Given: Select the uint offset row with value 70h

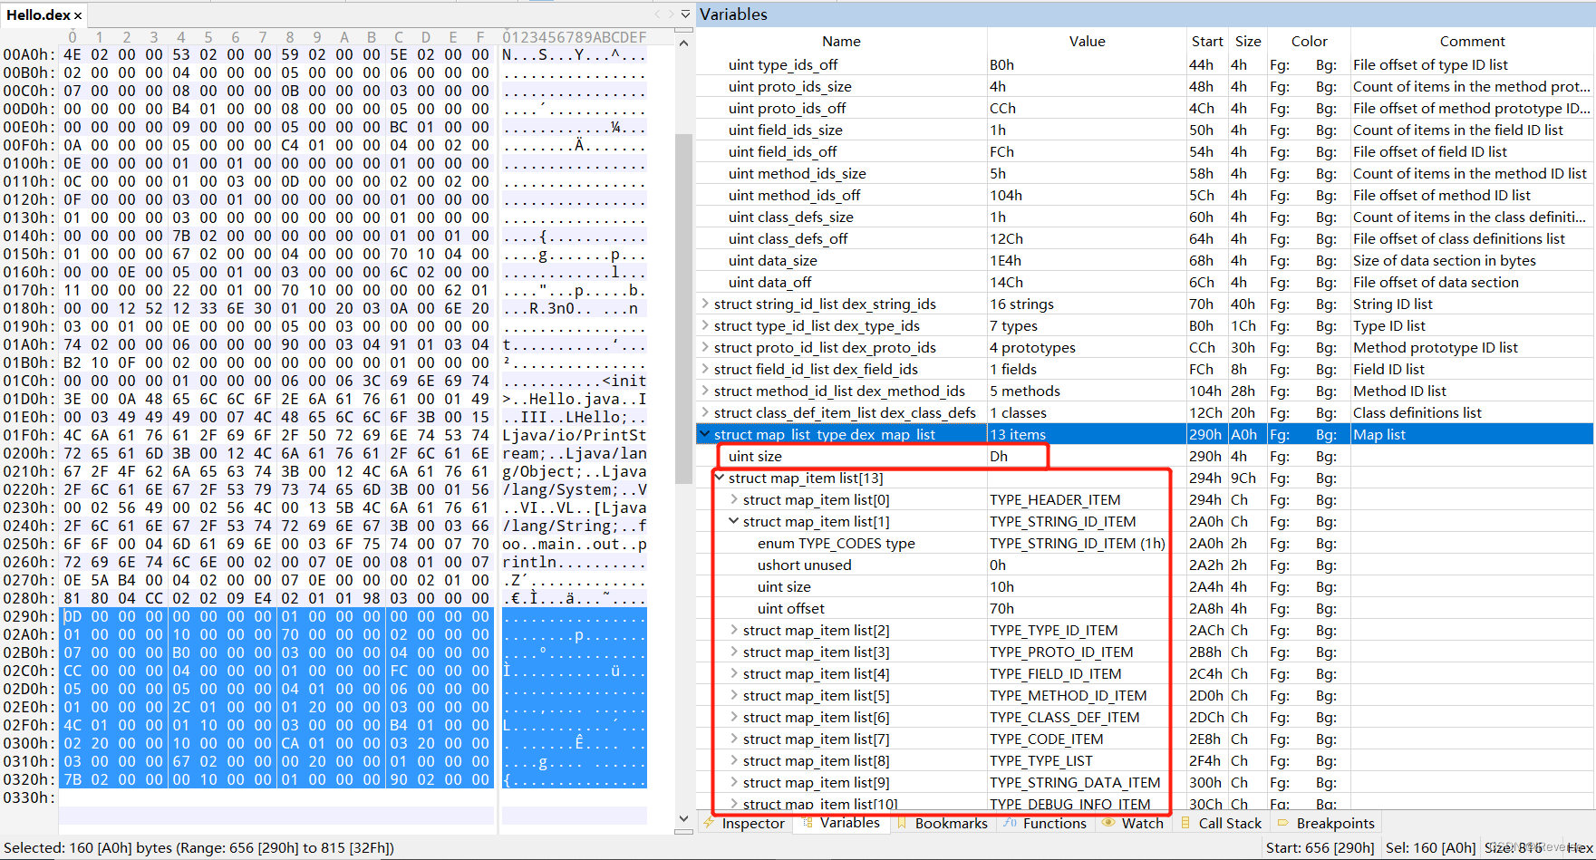Looking at the screenshot, I should 1145,608.
